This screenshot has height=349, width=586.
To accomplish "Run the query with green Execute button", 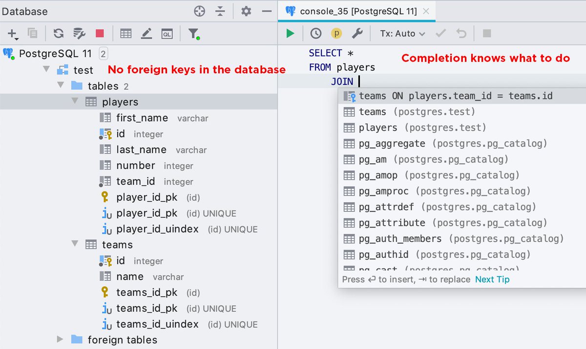I will coord(291,33).
